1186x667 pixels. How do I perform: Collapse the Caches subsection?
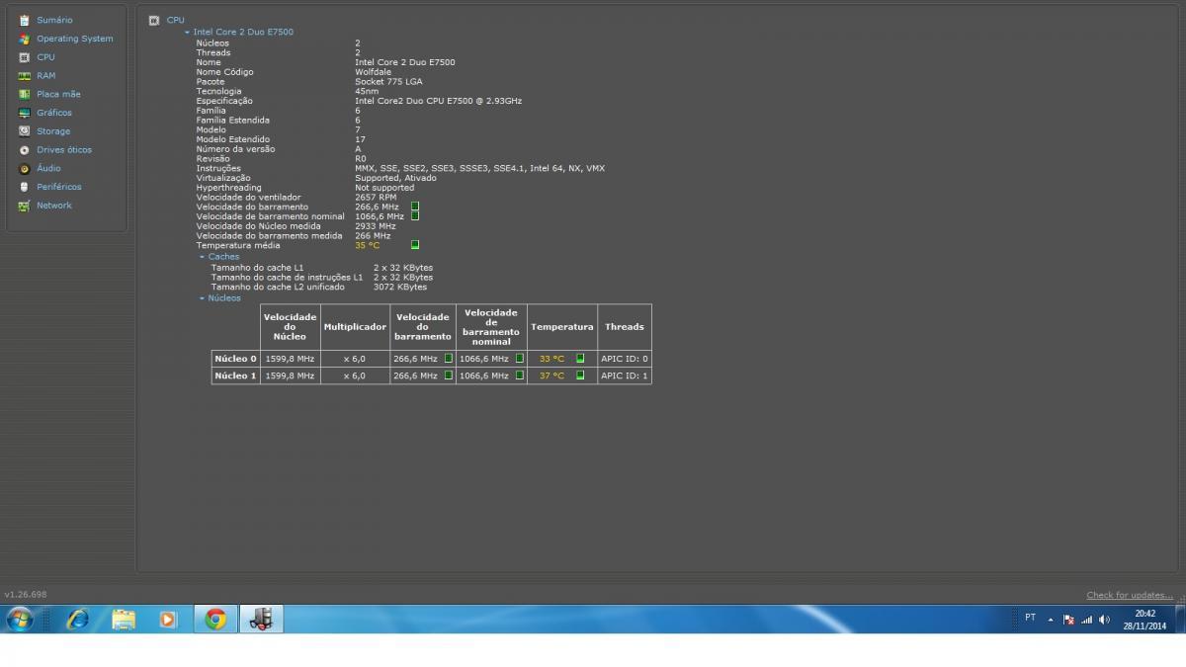[202, 257]
